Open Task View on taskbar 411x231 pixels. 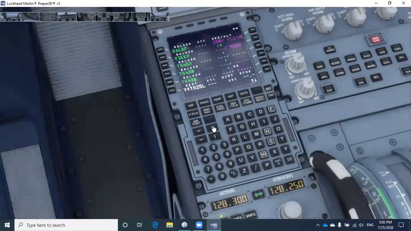(139, 225)
